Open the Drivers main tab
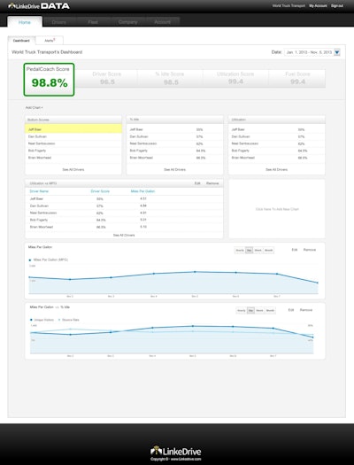 tap(59, 22)
